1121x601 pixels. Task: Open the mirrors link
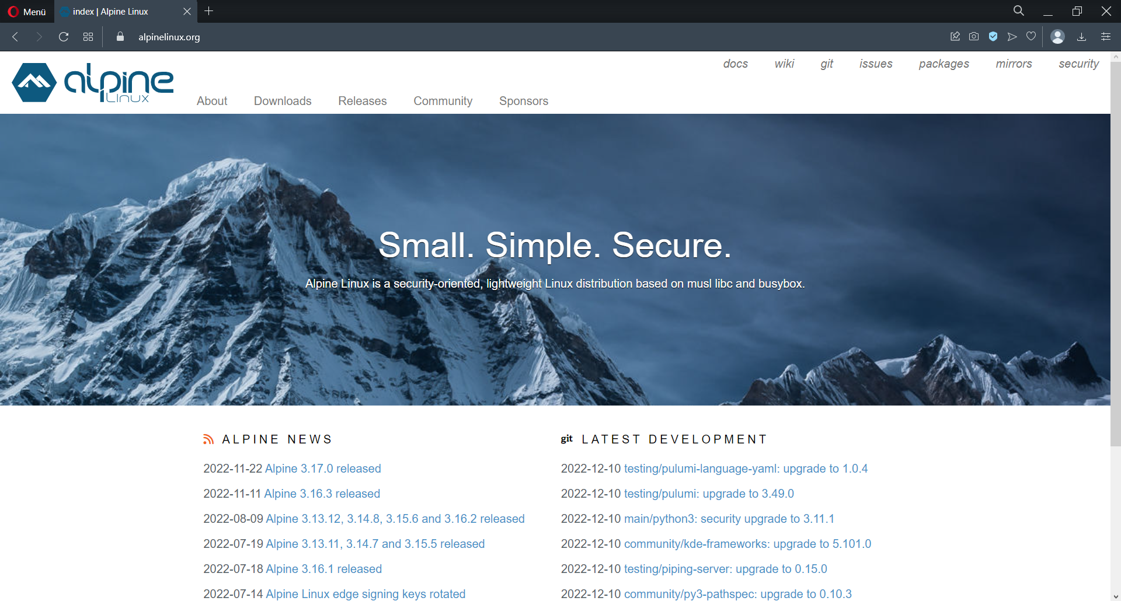pyautogui.click(x=1014, y=64)
